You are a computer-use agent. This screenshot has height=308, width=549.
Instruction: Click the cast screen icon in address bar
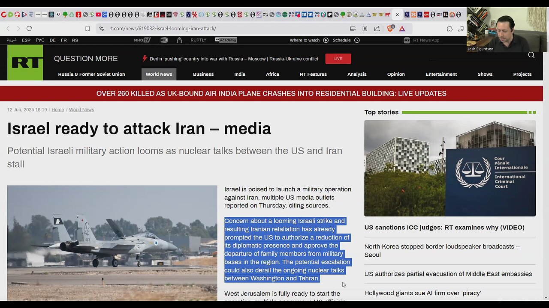(x=353, y=29)
